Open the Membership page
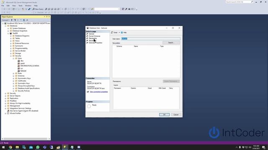The width and height of the screenshot is (268, 150). tap(93, 38)
